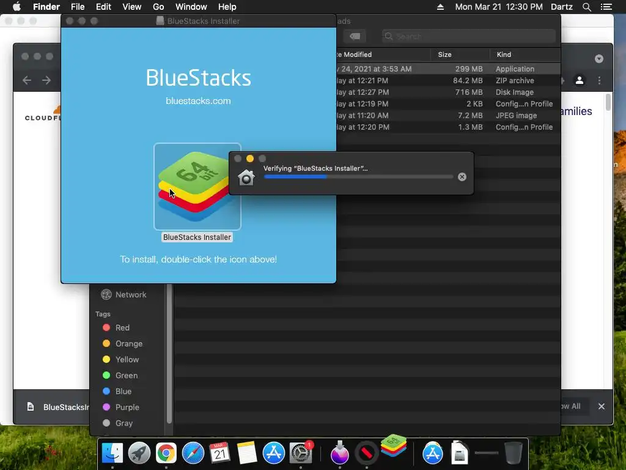Click the disk image icon in verifying dialog
Viewport: 626px width, 470px height.
(246, 177)
